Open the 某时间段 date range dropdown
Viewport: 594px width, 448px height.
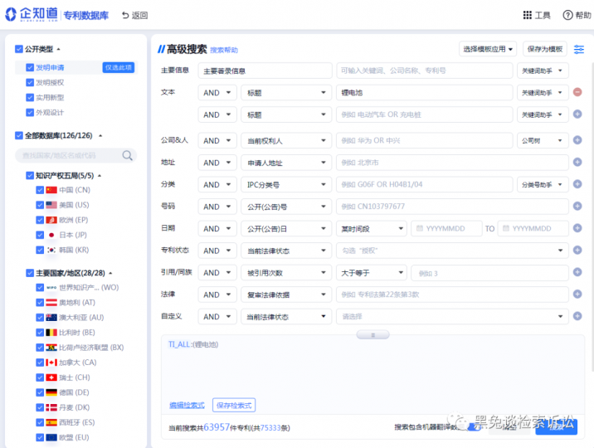pos(372,229)
